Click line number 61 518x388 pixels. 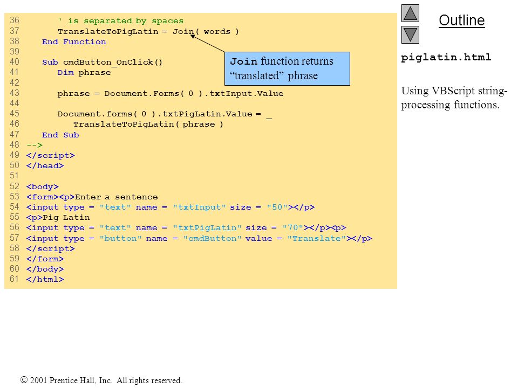[x=14, y=279]
